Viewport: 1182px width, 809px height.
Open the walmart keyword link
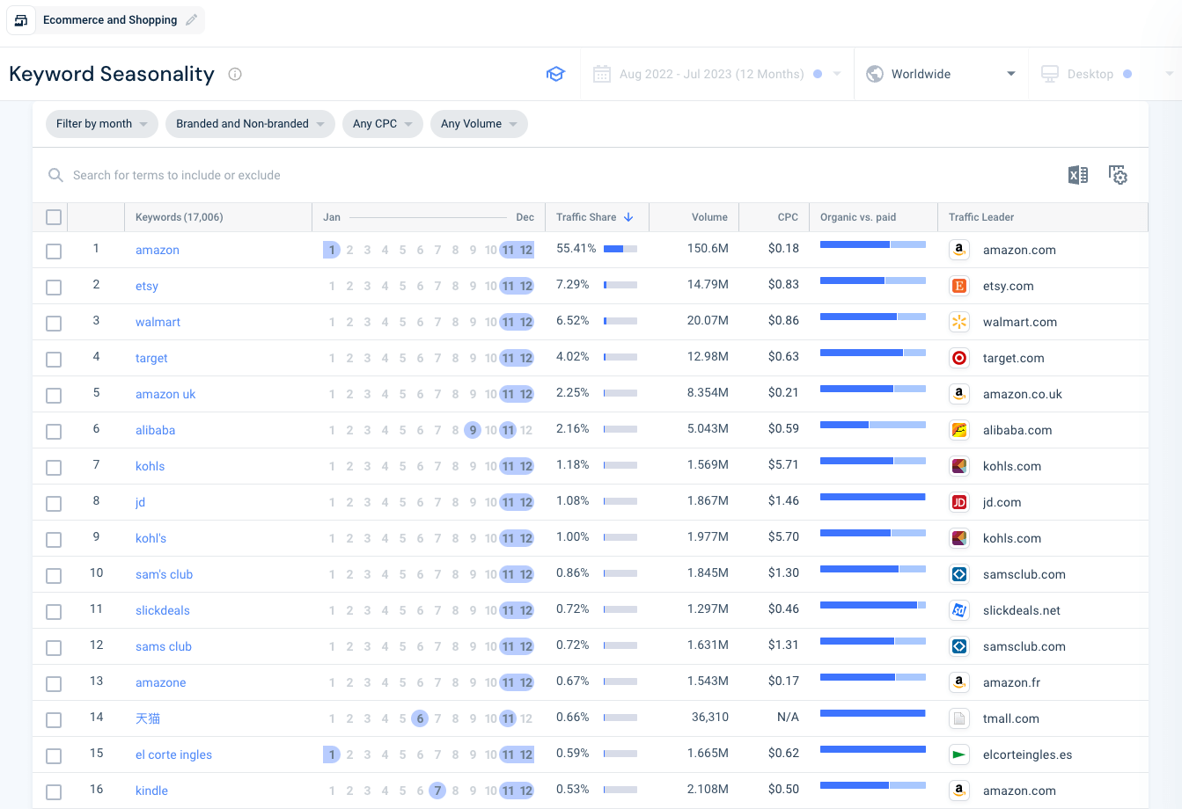[158, 322]
